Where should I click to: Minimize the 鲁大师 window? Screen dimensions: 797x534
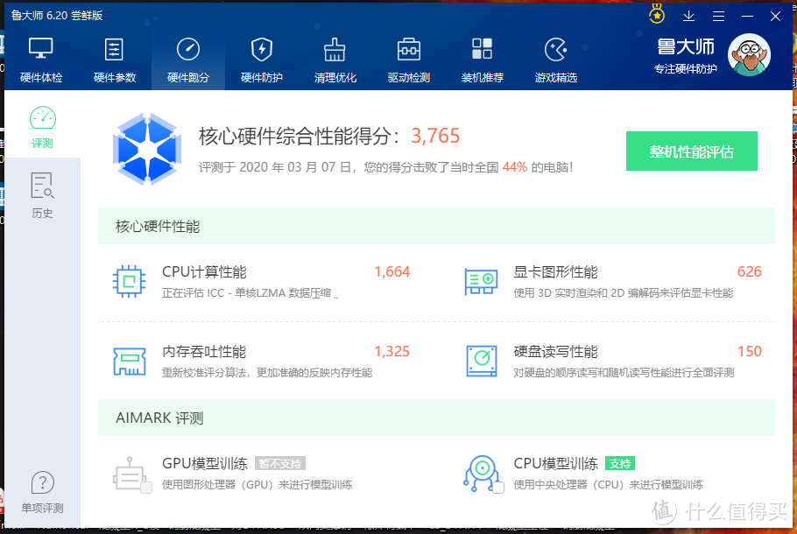(x=747, y=17)
